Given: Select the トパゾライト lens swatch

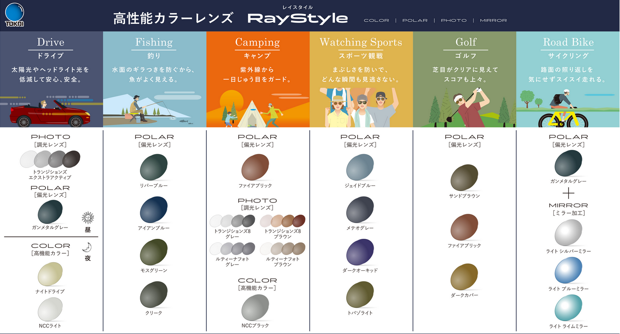Looking at the screenshot, I should tap(360, 294).
